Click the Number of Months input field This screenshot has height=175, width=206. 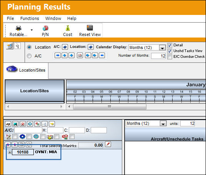click(158, 56)
